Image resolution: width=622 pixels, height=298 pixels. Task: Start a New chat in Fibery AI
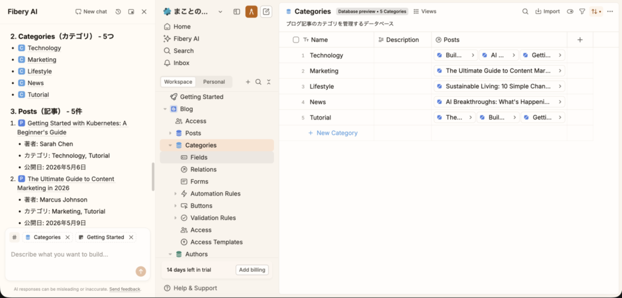point(91,12)
